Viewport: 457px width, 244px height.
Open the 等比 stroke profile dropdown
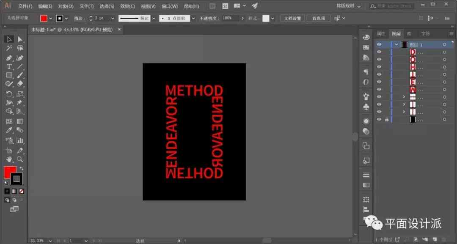click(154, 18)
